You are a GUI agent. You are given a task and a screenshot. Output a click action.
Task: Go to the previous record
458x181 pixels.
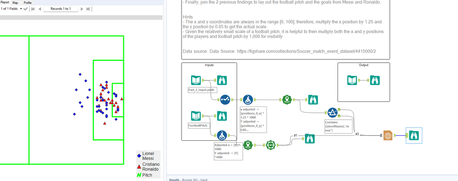click(40, 9)
